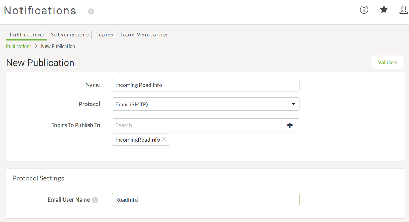Image resolution: width=409 pixels, height=222 pixels.
Task: Switch to the Publications tab
Action: point(26,35)
